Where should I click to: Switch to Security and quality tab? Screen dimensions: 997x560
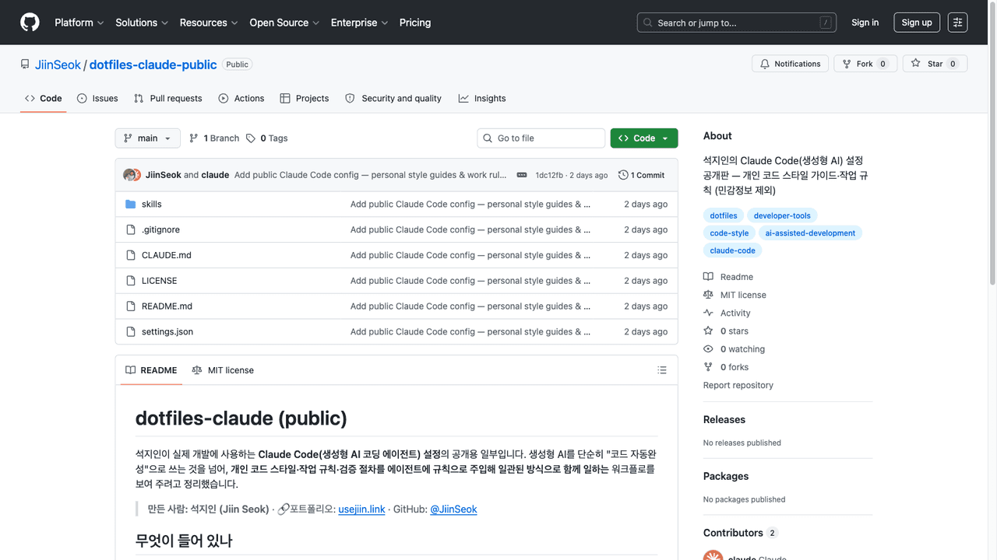(x=393, y=98)
